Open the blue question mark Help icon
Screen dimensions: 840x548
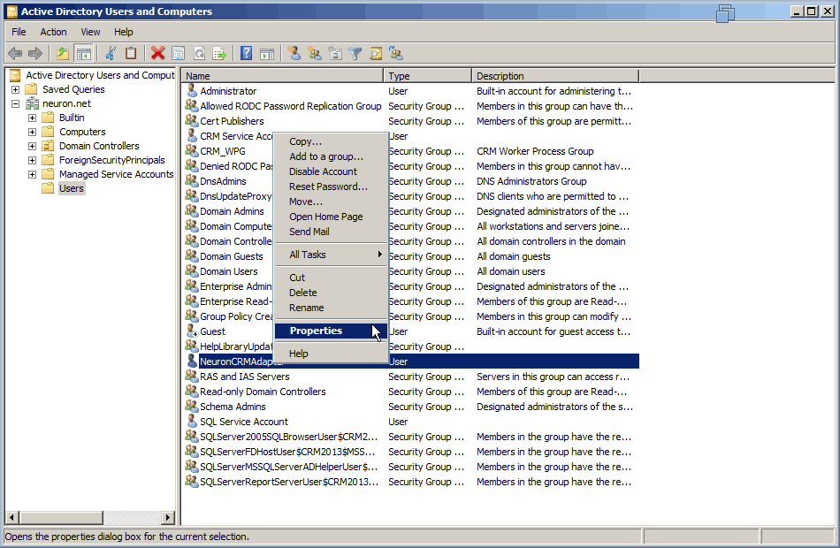(x=246, y=54)
